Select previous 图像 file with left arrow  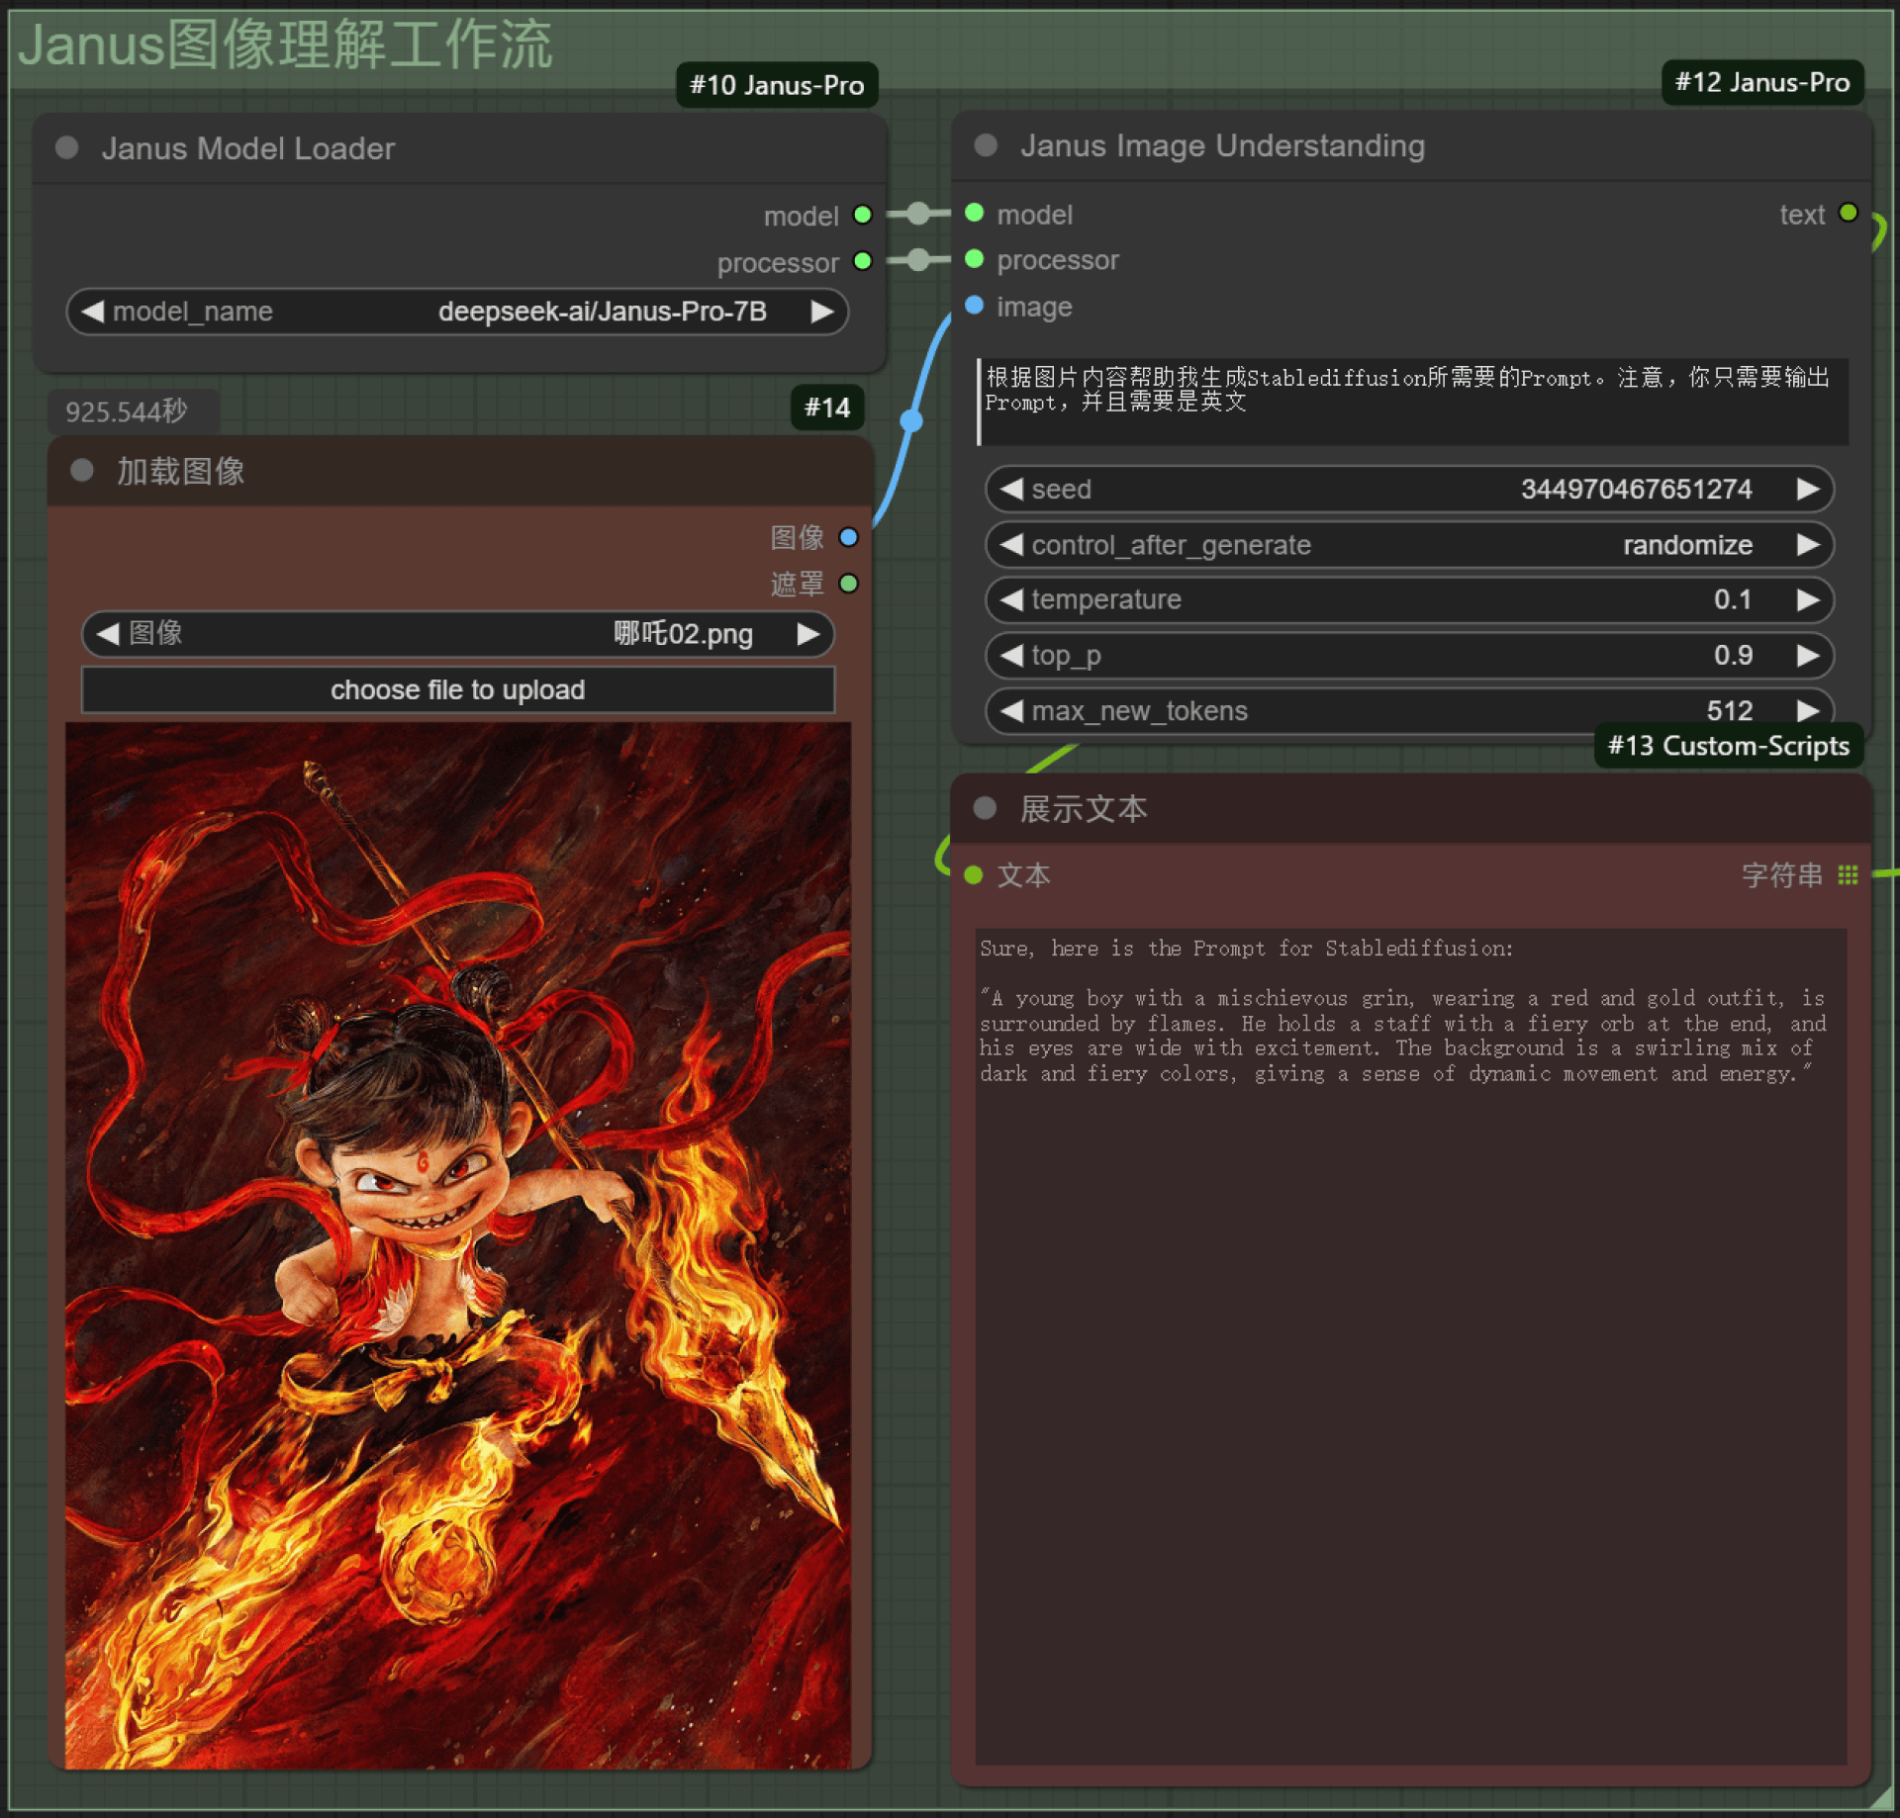point(108,634)
